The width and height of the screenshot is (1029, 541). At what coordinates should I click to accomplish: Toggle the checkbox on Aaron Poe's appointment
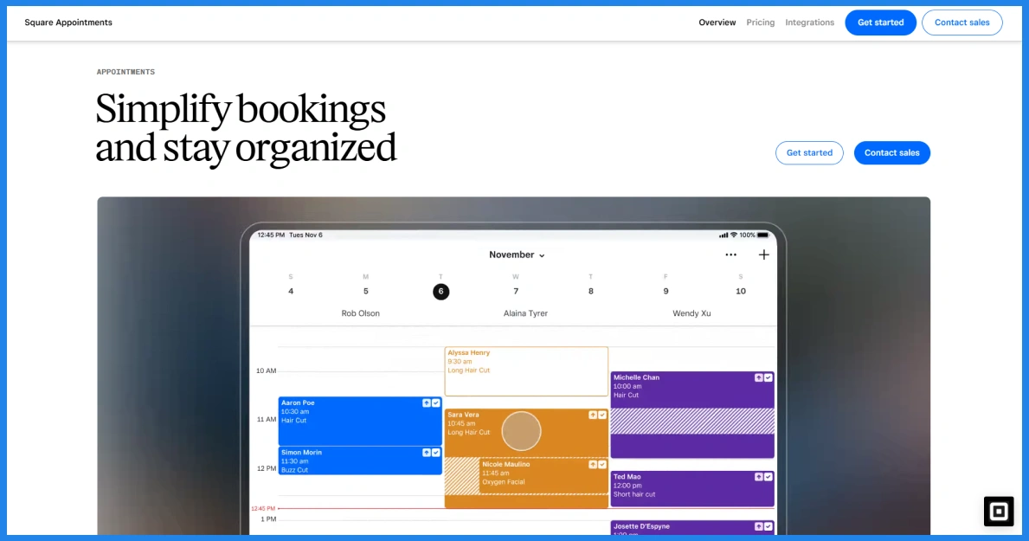point(436,403)
